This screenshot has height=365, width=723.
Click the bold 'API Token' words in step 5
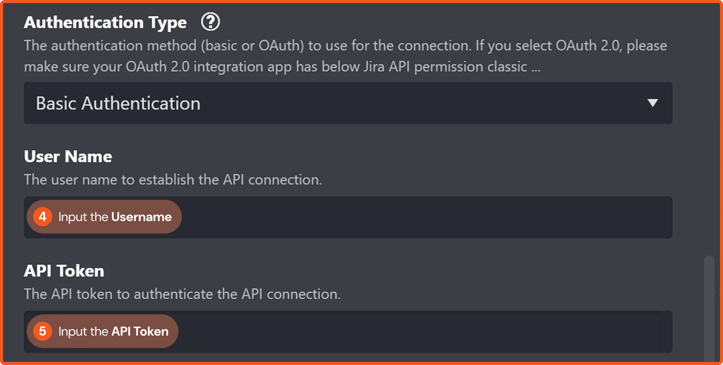(140, 332)
